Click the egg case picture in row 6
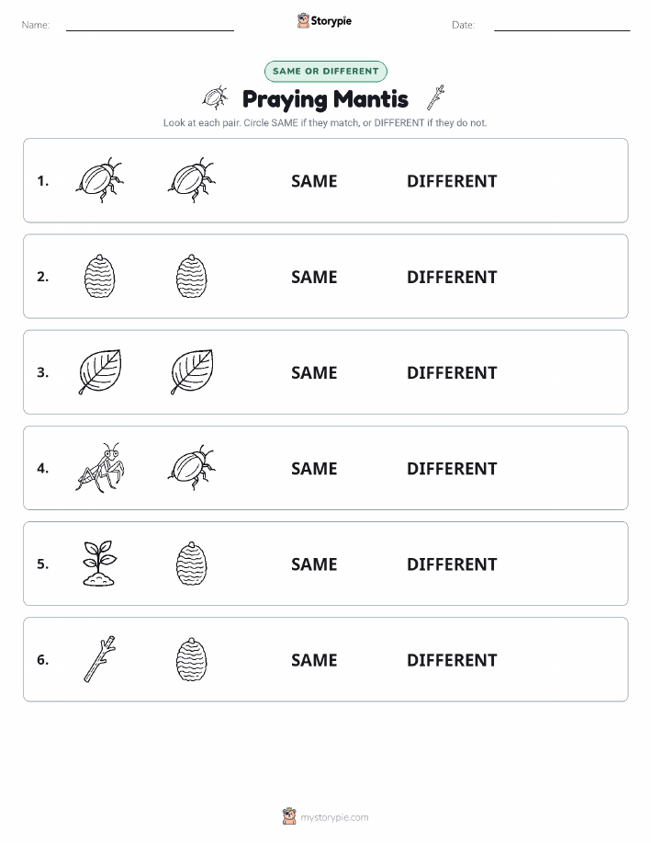The width and height of the screenshot is (651, 843). [192, 659]
